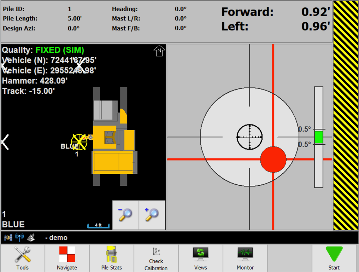The height and width of the screenshot is (272, 359).
Task: Collapse the mid-left panel chevron
Action: pyautogui.click(x=78, y=65)
